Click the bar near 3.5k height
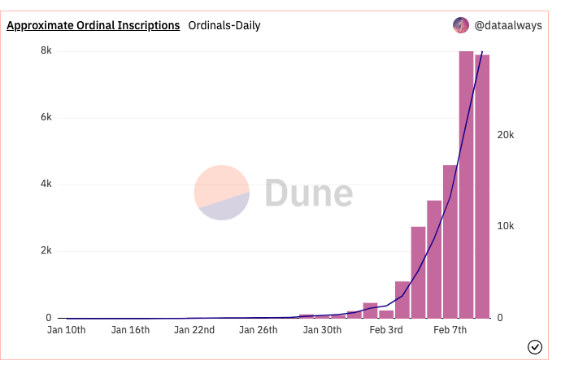This screenshot has width=561, height=365. click(x=434, y=259)
